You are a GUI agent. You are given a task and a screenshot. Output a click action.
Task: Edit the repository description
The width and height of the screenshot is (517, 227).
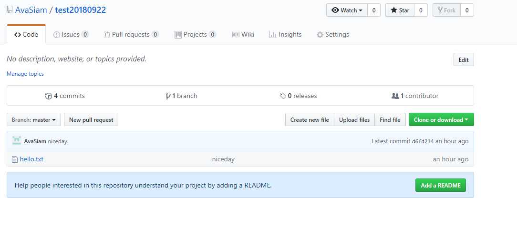point(464,60)
